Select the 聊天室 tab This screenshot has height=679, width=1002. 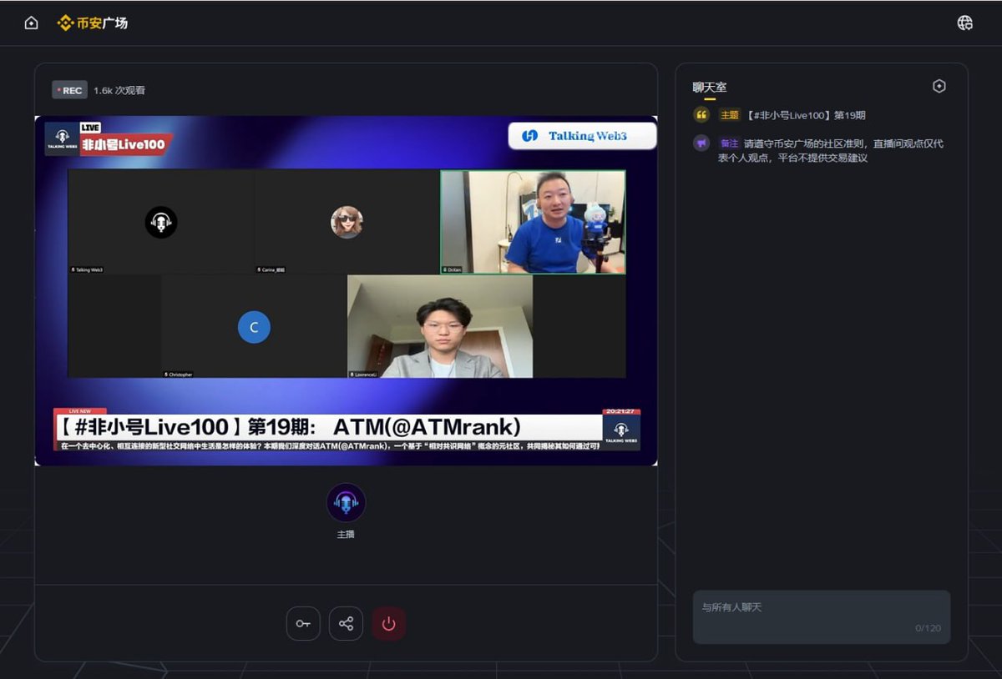[710, 87]
